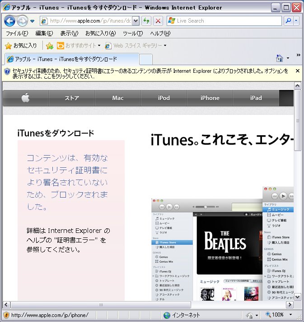Expand the recent pages dropdown arrow
Image resolution: width=304 pixels, height=322 pixels.
[33, 21]
